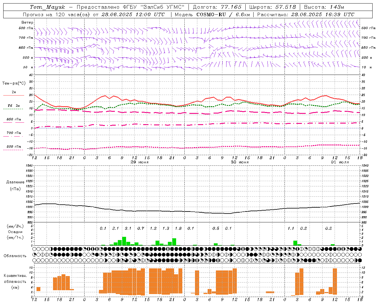This screenshot has height=302, width=377.
Task: Click the 850 гПа temperature legend label
Action: [14, 119]
